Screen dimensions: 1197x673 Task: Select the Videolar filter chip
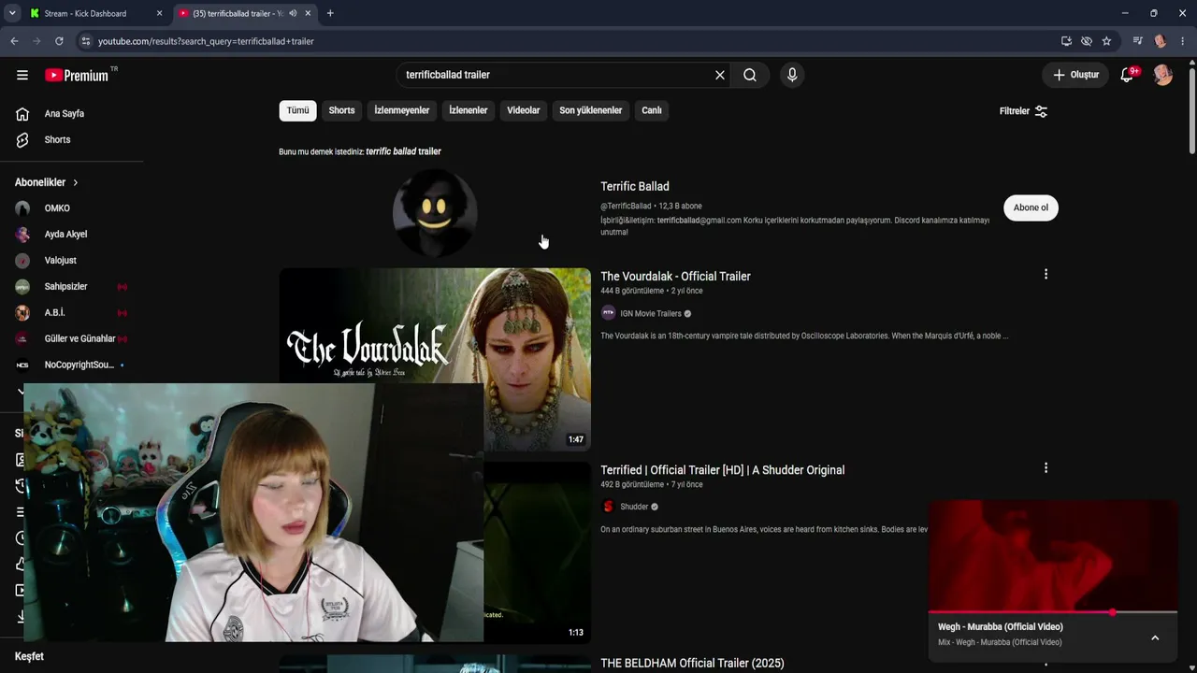[524, 110]
